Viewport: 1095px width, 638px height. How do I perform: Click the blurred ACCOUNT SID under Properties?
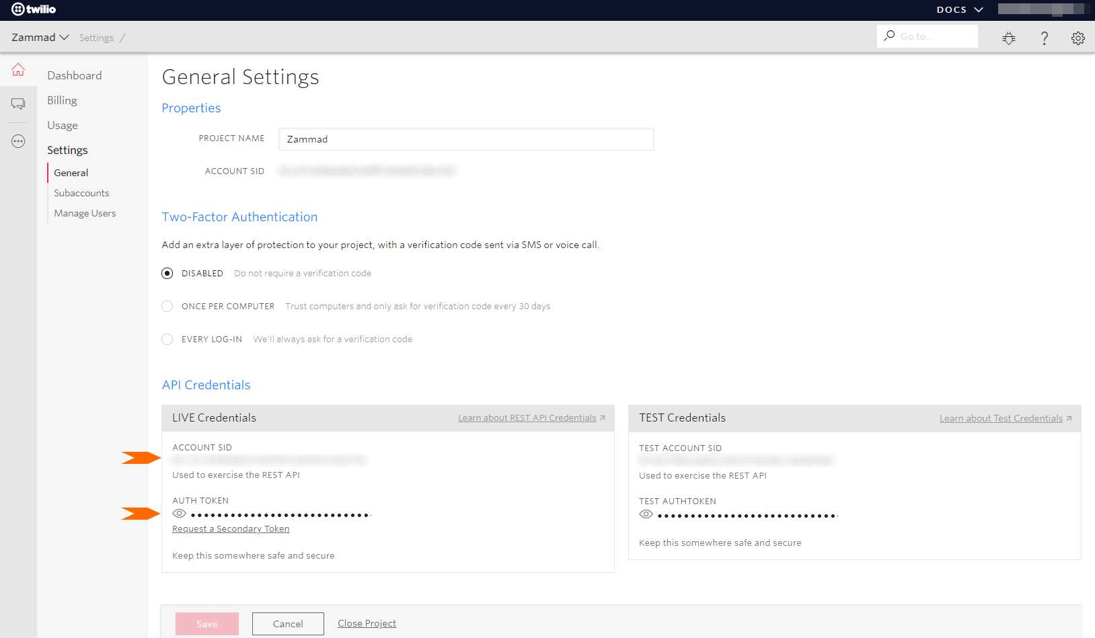(x=367, y=171)
